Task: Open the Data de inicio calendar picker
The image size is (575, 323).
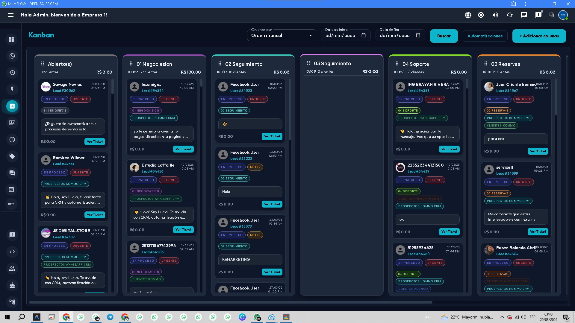Action: (x=364, y=35)
